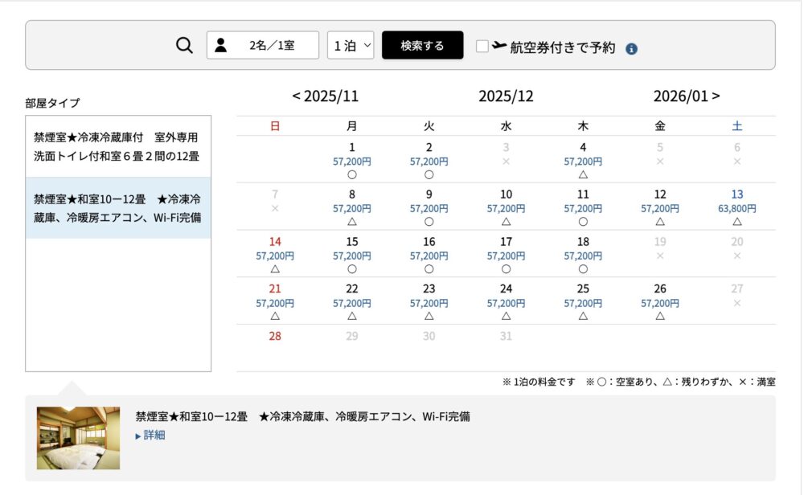Click circle availability icon on December 18

pos(583,269)
